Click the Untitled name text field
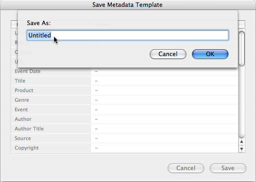Viewport: 256px width, 182px height. pyautogui.click(x=128, y=35)
